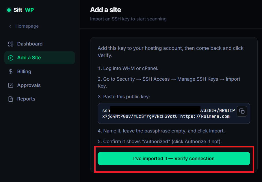This screenshot has width=262, height=182.
Task: Go back via the Homepage chevron arrow
Action: [x=10, y=26]
